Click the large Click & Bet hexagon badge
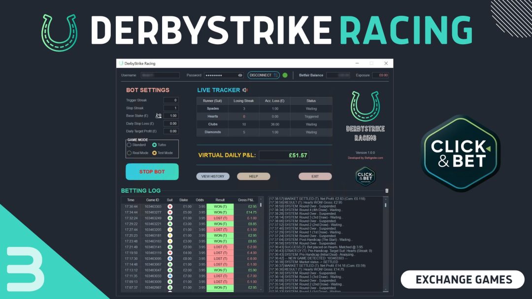The width and height of the screenshot is (532, 299). [x=461, y=153]
